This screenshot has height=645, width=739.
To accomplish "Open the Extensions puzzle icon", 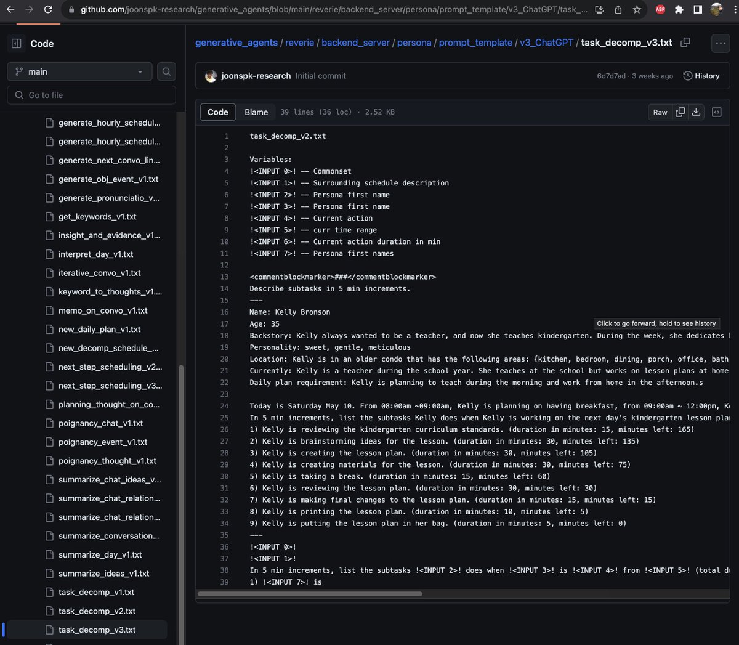I will (x=679, y=10).
